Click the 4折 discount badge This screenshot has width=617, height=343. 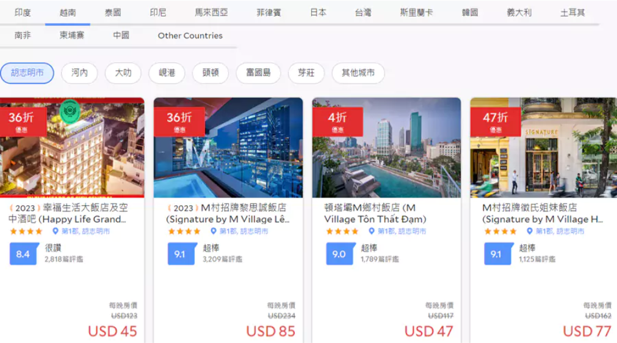point(337,122)
